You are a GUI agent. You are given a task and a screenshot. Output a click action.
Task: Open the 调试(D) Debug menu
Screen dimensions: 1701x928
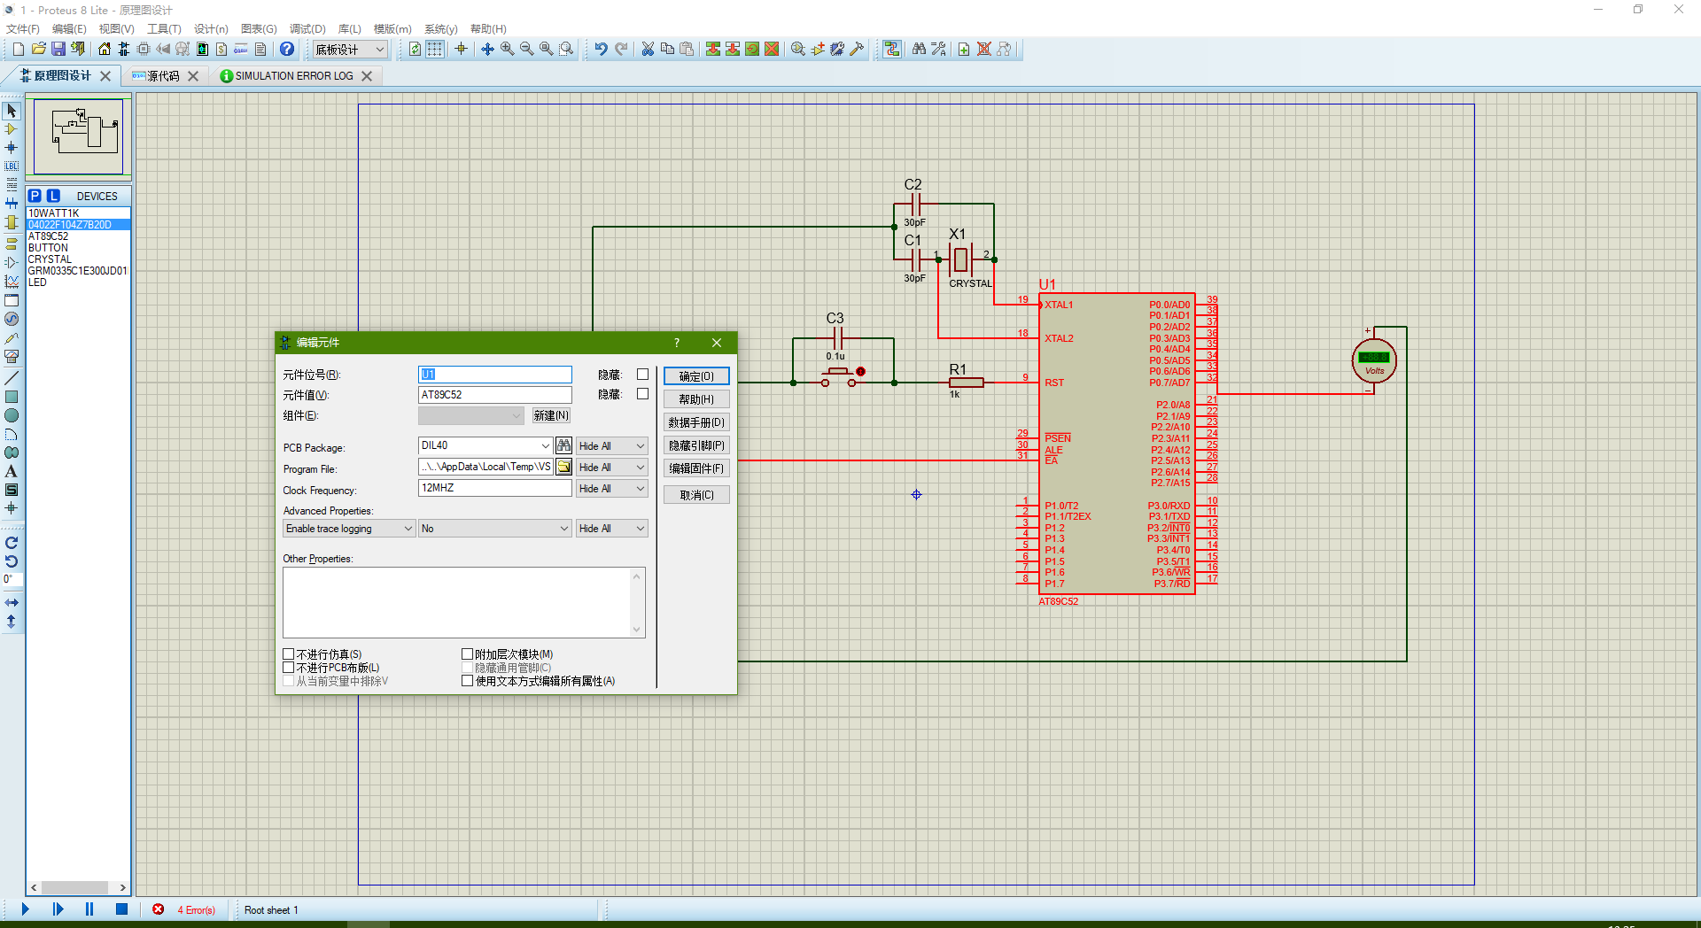[307, 29]
